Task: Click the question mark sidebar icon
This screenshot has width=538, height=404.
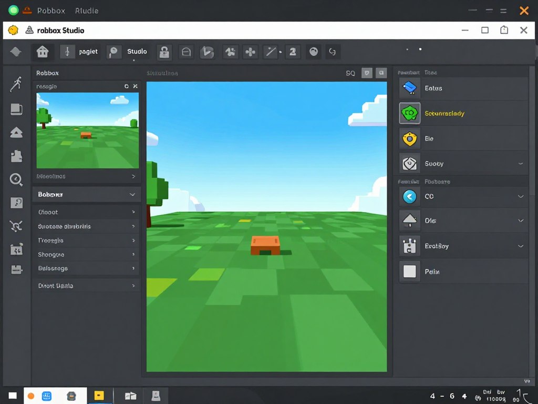Action: coord(16,203)
